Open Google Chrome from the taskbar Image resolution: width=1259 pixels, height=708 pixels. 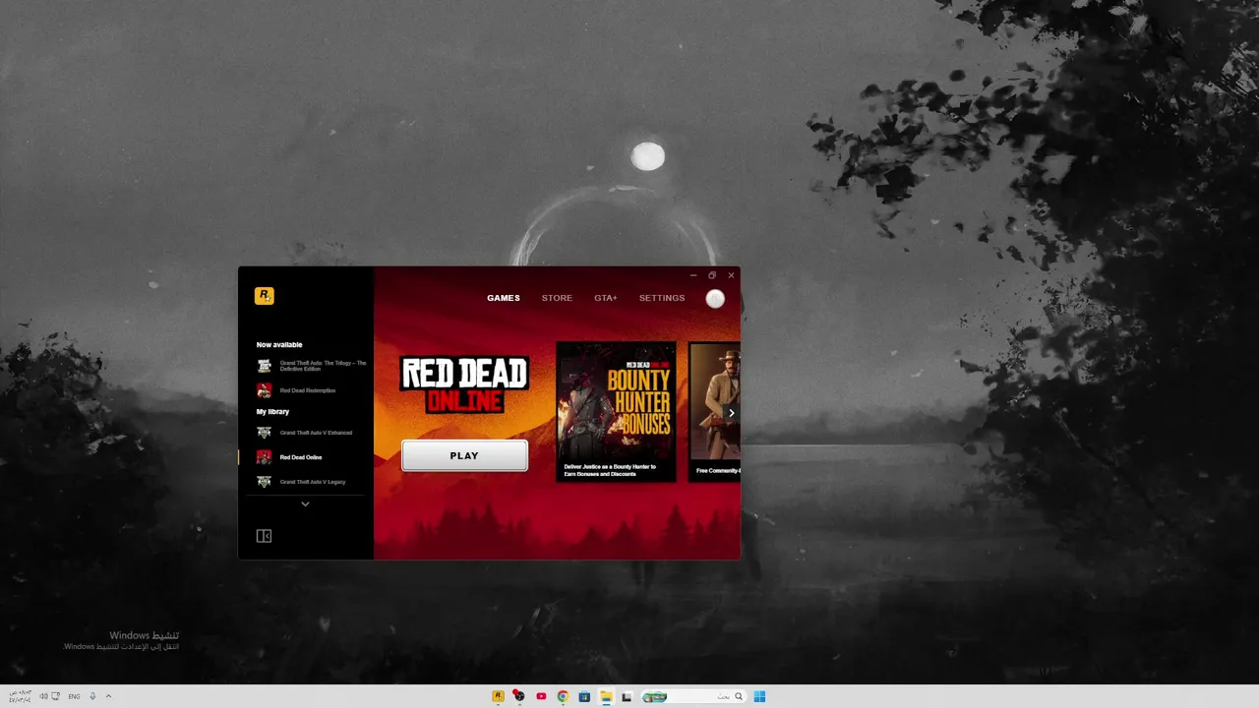tap(563, 696)
